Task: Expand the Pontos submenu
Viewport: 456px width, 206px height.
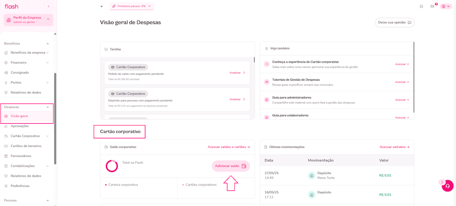Action: pyautogui.click(x=48, y=83)
